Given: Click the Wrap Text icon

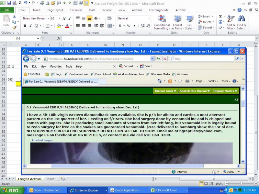Looking at the screenshot, I should 109,18.
